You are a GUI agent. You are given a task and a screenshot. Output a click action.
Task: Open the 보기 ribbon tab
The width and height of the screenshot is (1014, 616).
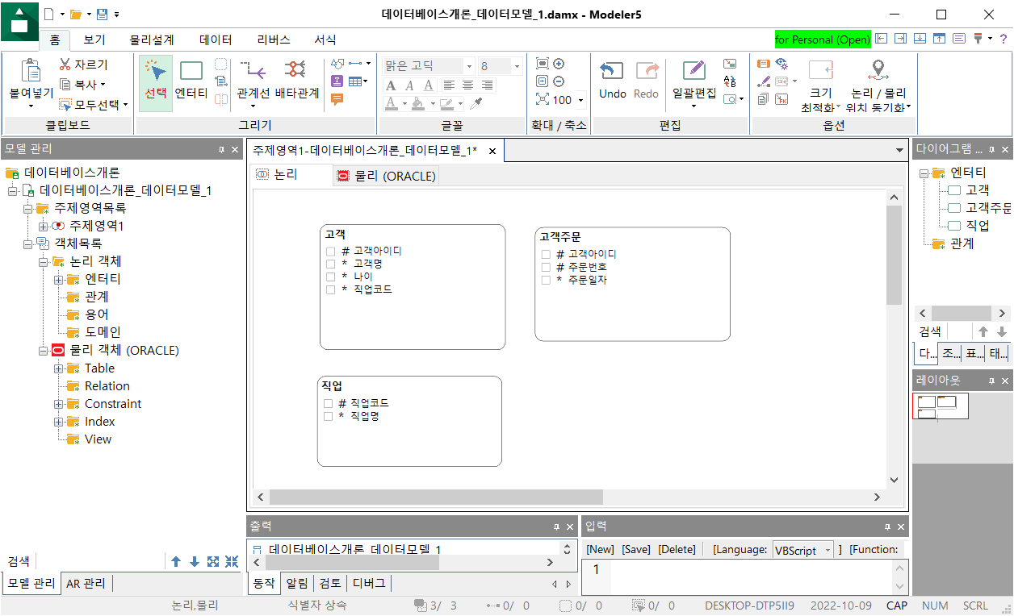(94, 40)
